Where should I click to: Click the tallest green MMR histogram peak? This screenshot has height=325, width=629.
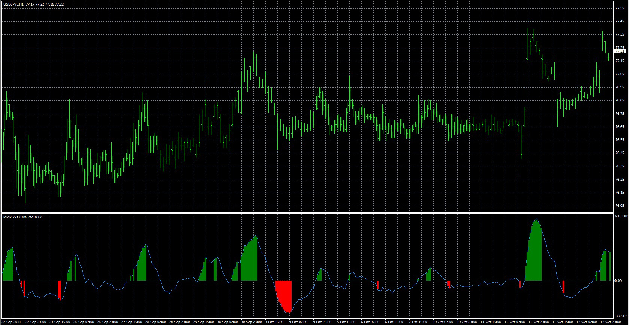pyautogui.click(x=535, y=254)
